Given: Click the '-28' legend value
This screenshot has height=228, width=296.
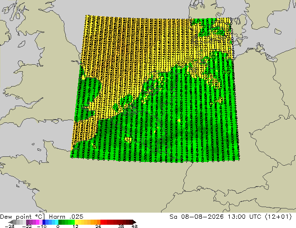Looking at the screenshot, I should (9, 226).
